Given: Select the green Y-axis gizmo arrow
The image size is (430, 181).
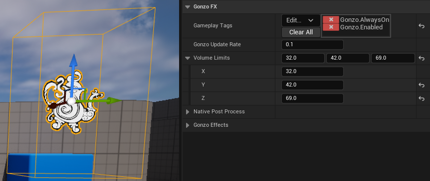Looking at the screenshot, I should pos(99,101).
